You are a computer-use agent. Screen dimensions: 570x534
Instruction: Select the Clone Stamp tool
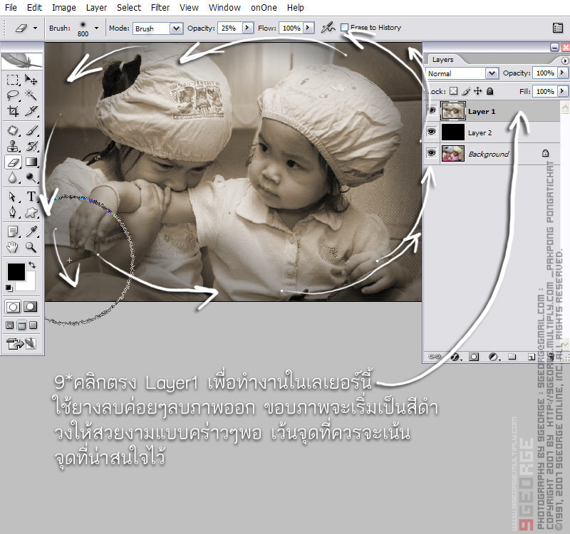pos(13,146)
